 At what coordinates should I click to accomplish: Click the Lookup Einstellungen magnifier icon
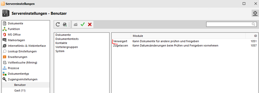pyautogui.click(x=5, y=51)
